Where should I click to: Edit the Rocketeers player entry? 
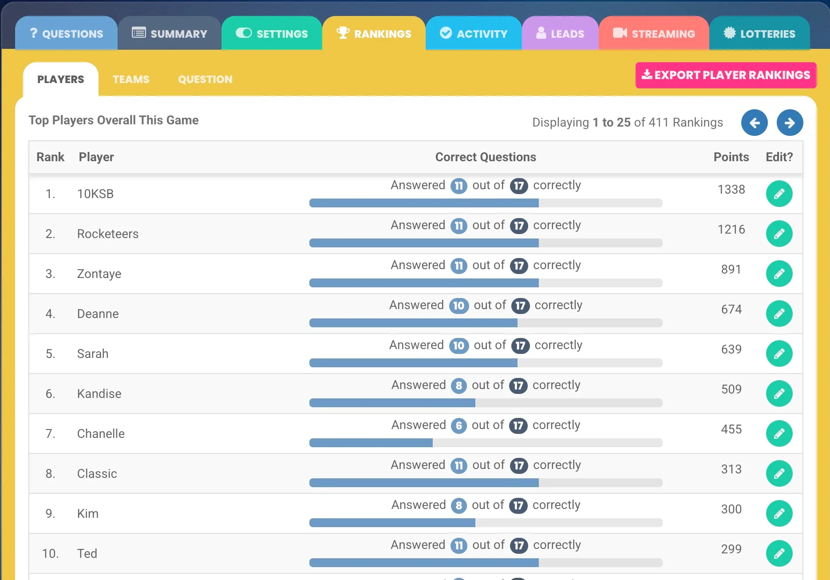click(x=779, y=234)
